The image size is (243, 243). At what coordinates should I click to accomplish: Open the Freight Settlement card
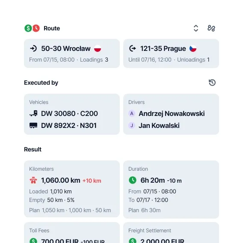coord(171,233)
